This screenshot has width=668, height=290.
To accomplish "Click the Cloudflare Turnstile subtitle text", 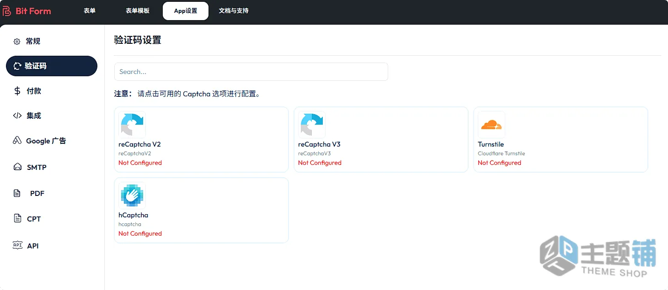I will point(501,153).
